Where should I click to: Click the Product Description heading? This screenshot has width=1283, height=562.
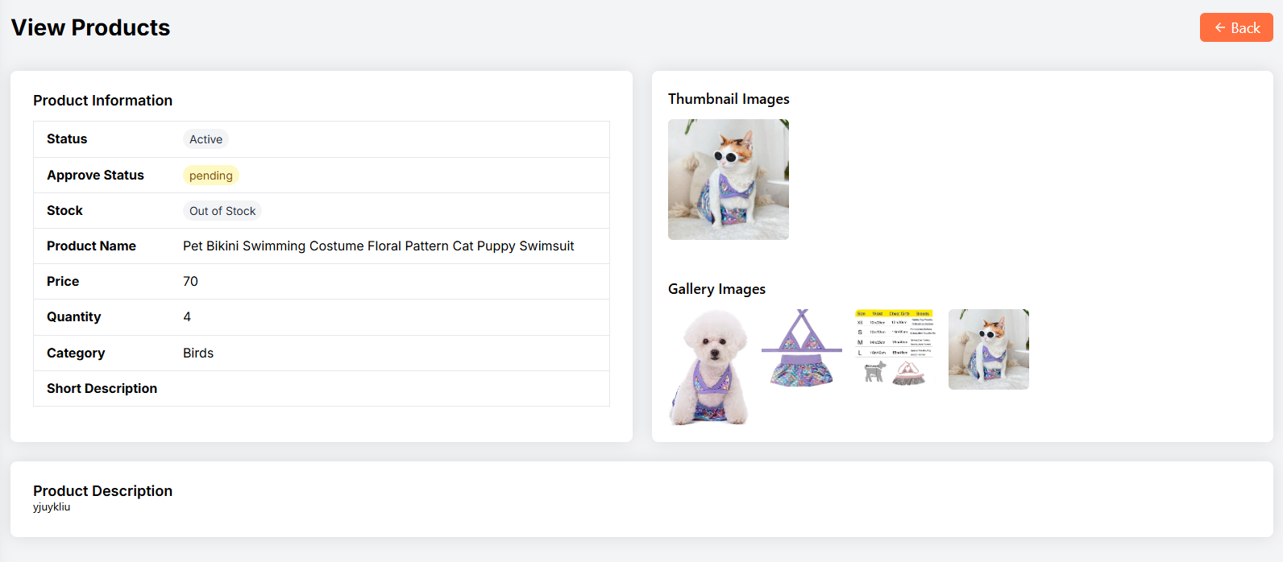(x=102, y=491)
